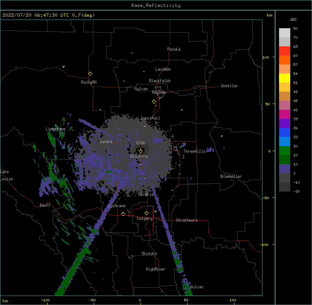Click the Base_Reflectivity title text
This screenshot has height=305, width=312.
click(x=156, y=5)
